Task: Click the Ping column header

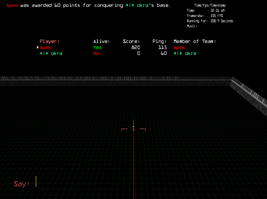Action: pyautogui.click(x=159, y=41)
